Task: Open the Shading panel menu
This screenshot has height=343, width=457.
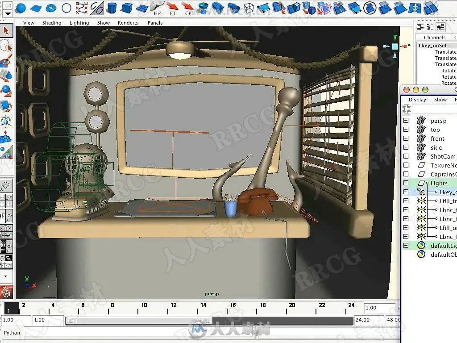Action: 52,23
